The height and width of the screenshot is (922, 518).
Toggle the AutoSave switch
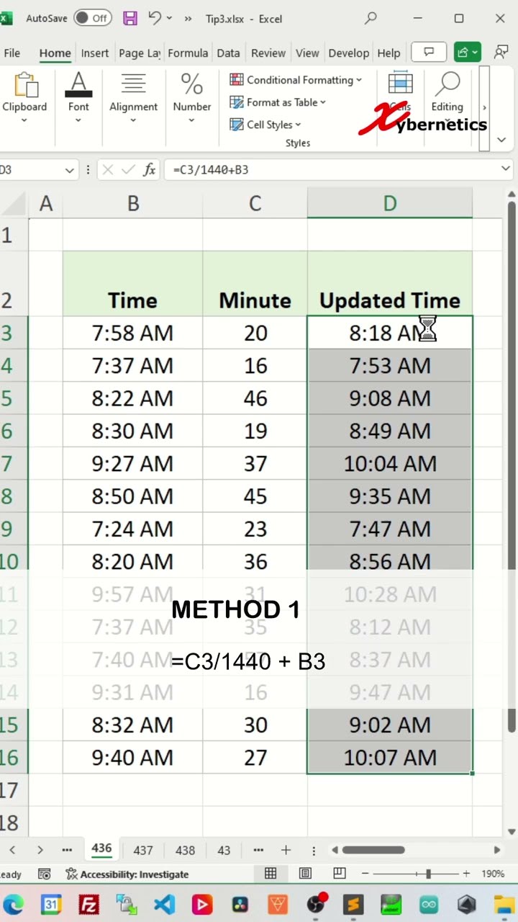pyautogui.click(x=92, y=18)
